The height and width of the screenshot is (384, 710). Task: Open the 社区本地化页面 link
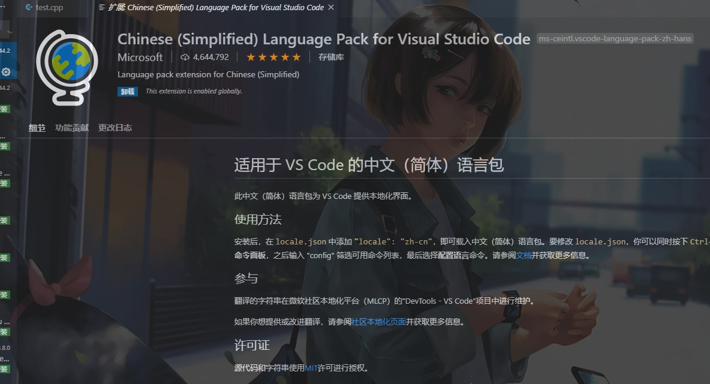pyautogui.click(x=378, y=322)
